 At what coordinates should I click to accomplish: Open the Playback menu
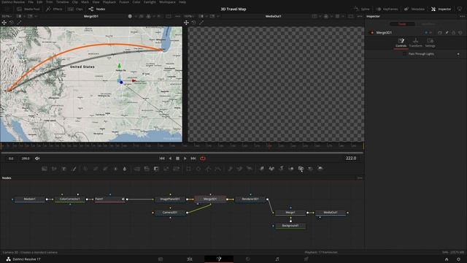109,2
